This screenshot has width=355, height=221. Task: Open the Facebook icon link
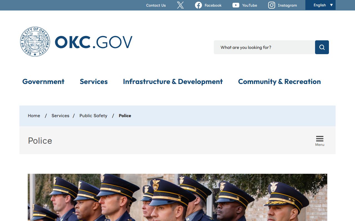(198, 5)
